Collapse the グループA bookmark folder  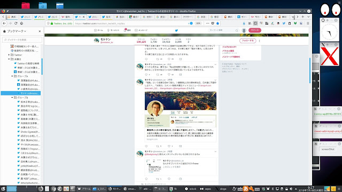click(x=12, y=76)
